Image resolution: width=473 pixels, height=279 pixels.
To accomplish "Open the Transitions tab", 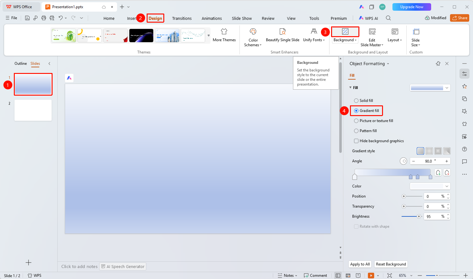I will coord(182,18).
